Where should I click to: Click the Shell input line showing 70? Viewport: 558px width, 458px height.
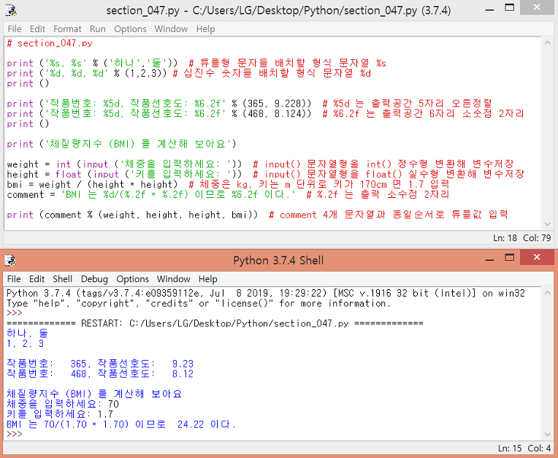pos(63,404)
